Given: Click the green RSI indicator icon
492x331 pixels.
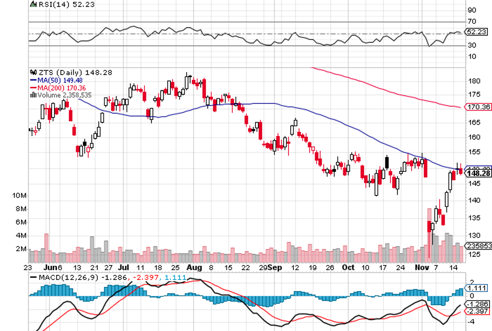Looking at the screenshot, I should tap(33, 5).
